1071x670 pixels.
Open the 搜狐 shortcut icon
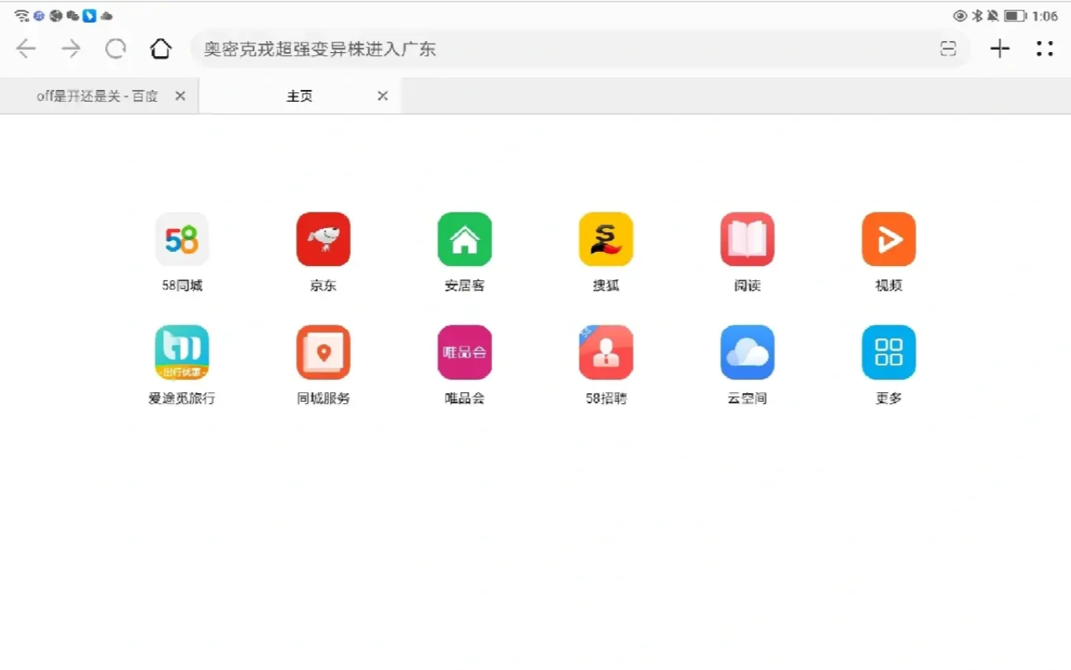pyautogui.click(x=606, y=239)
